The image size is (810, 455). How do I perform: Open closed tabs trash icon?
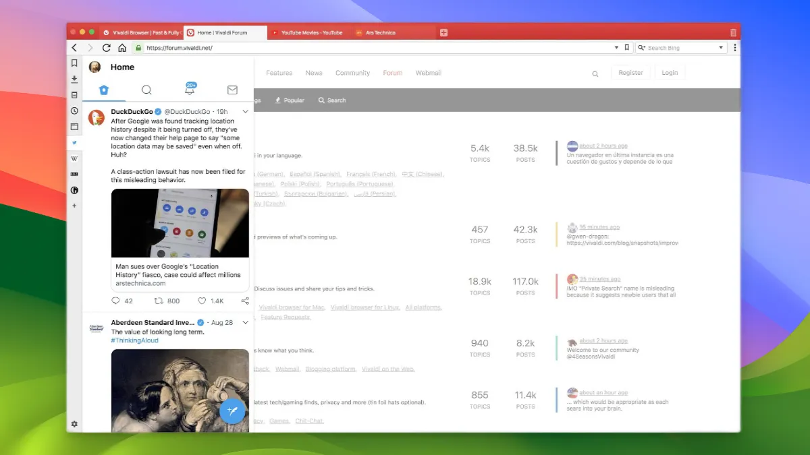733,32
